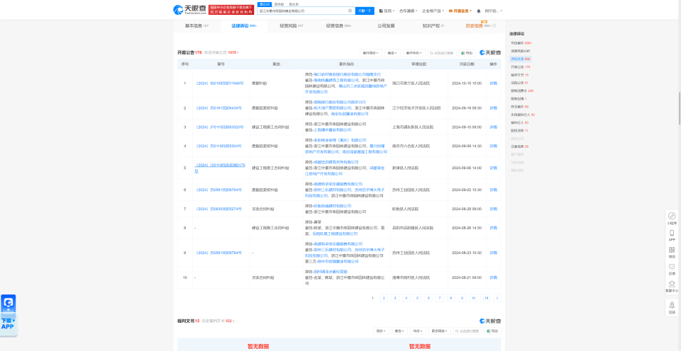The width and height of the screenshot is (681, 351).
Task: Open 详情 for the 2024-08-21 09:00 hearing
Action: [x=494, y=277]
